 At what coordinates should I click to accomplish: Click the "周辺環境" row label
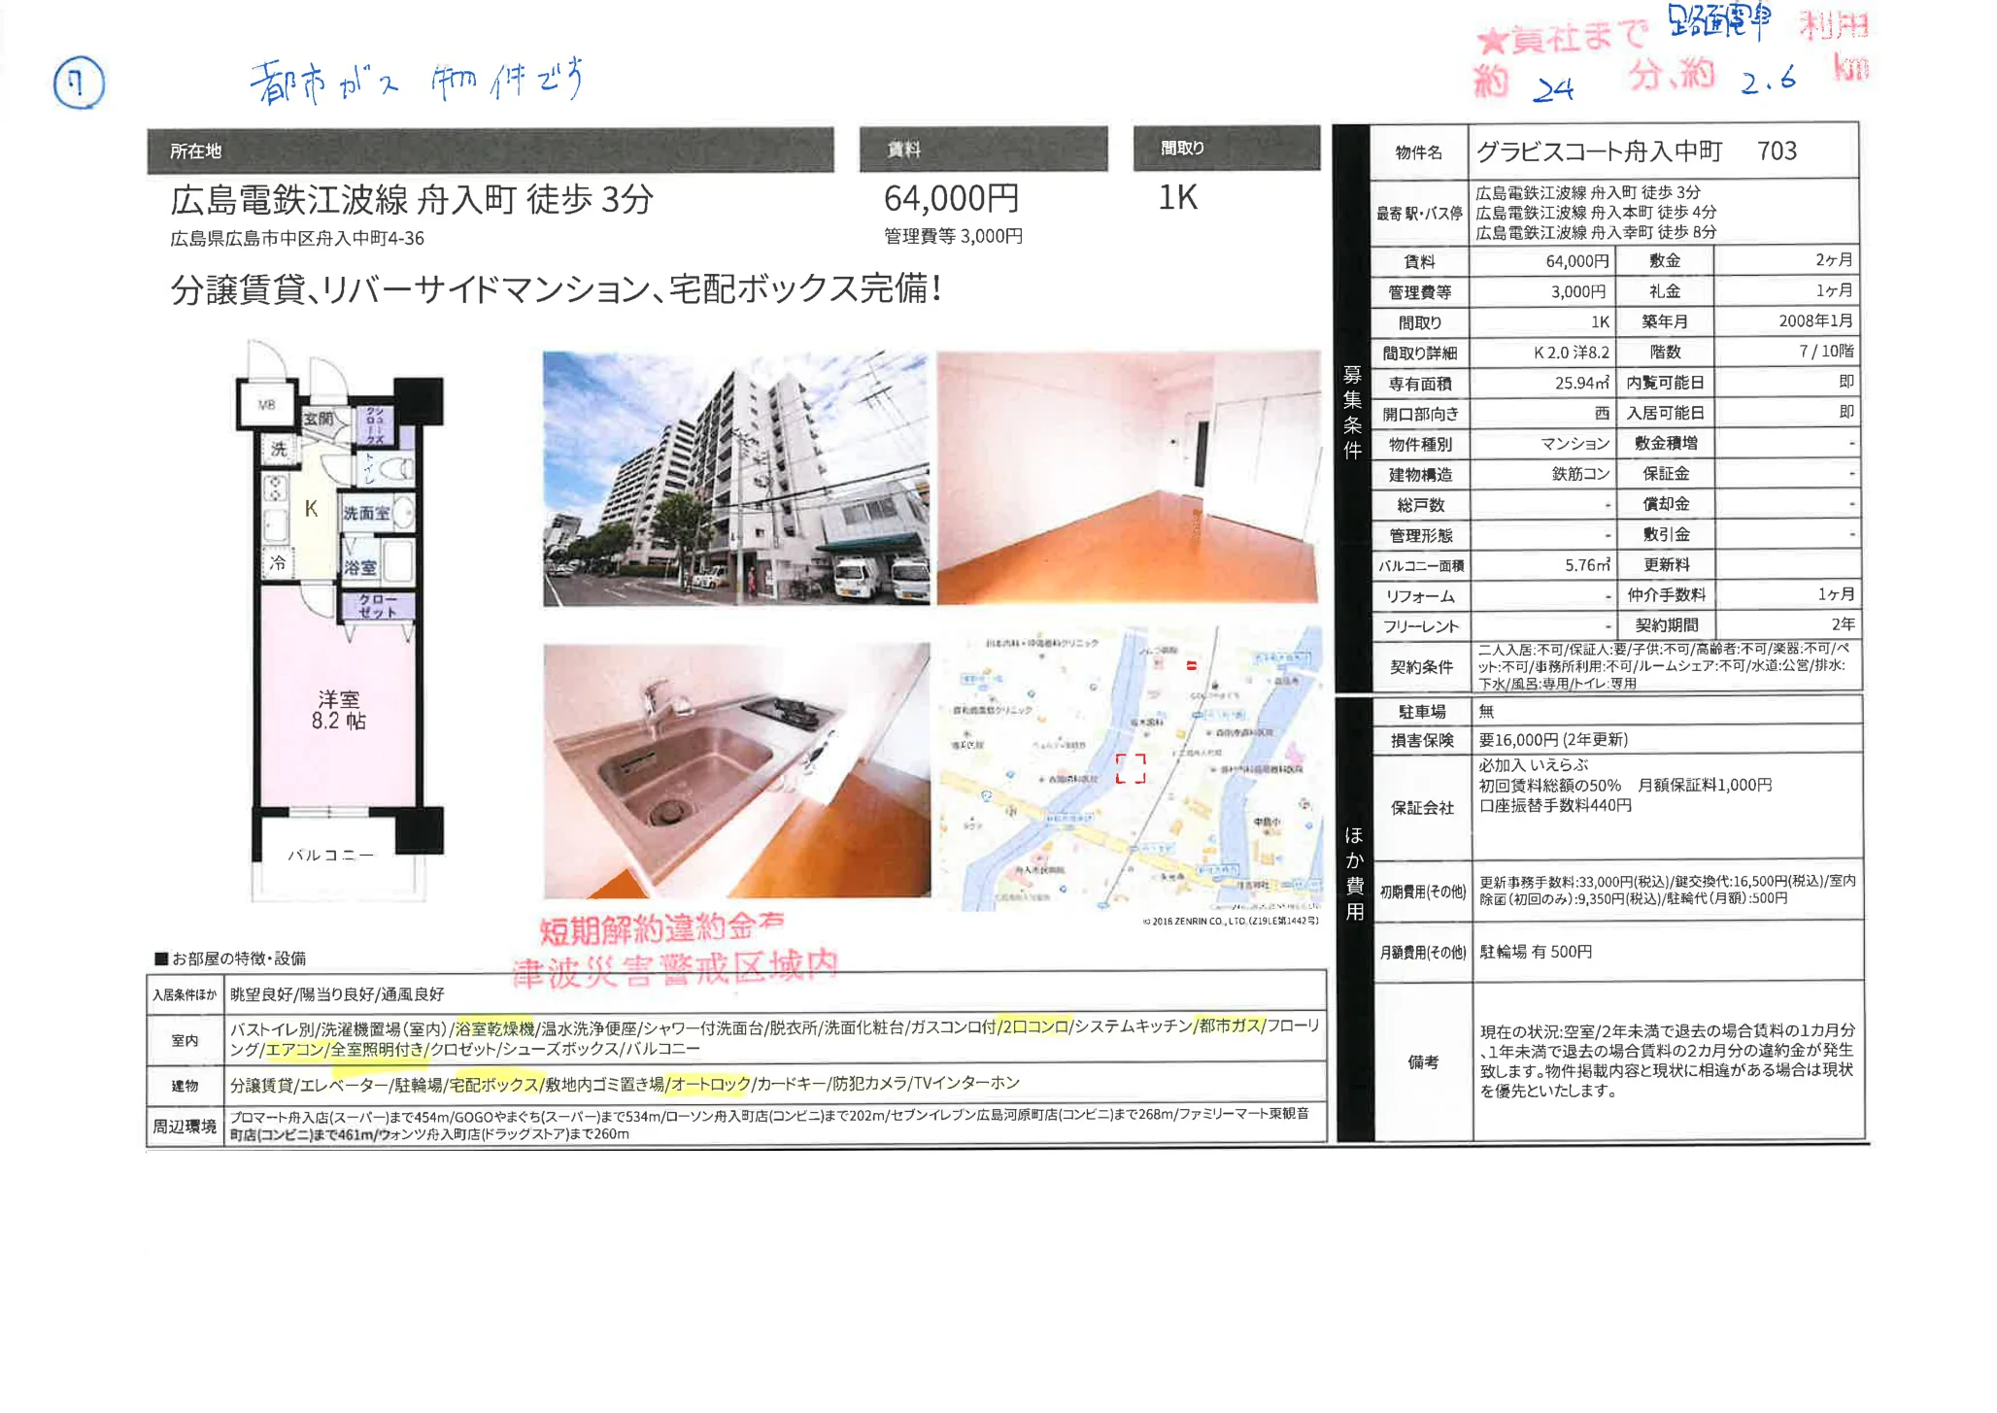tap(185, 1127)
